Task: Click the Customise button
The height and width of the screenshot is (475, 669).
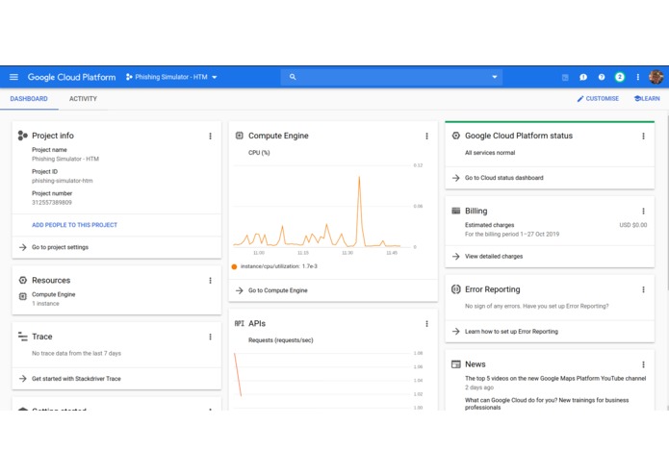Action: coord(598,99)
